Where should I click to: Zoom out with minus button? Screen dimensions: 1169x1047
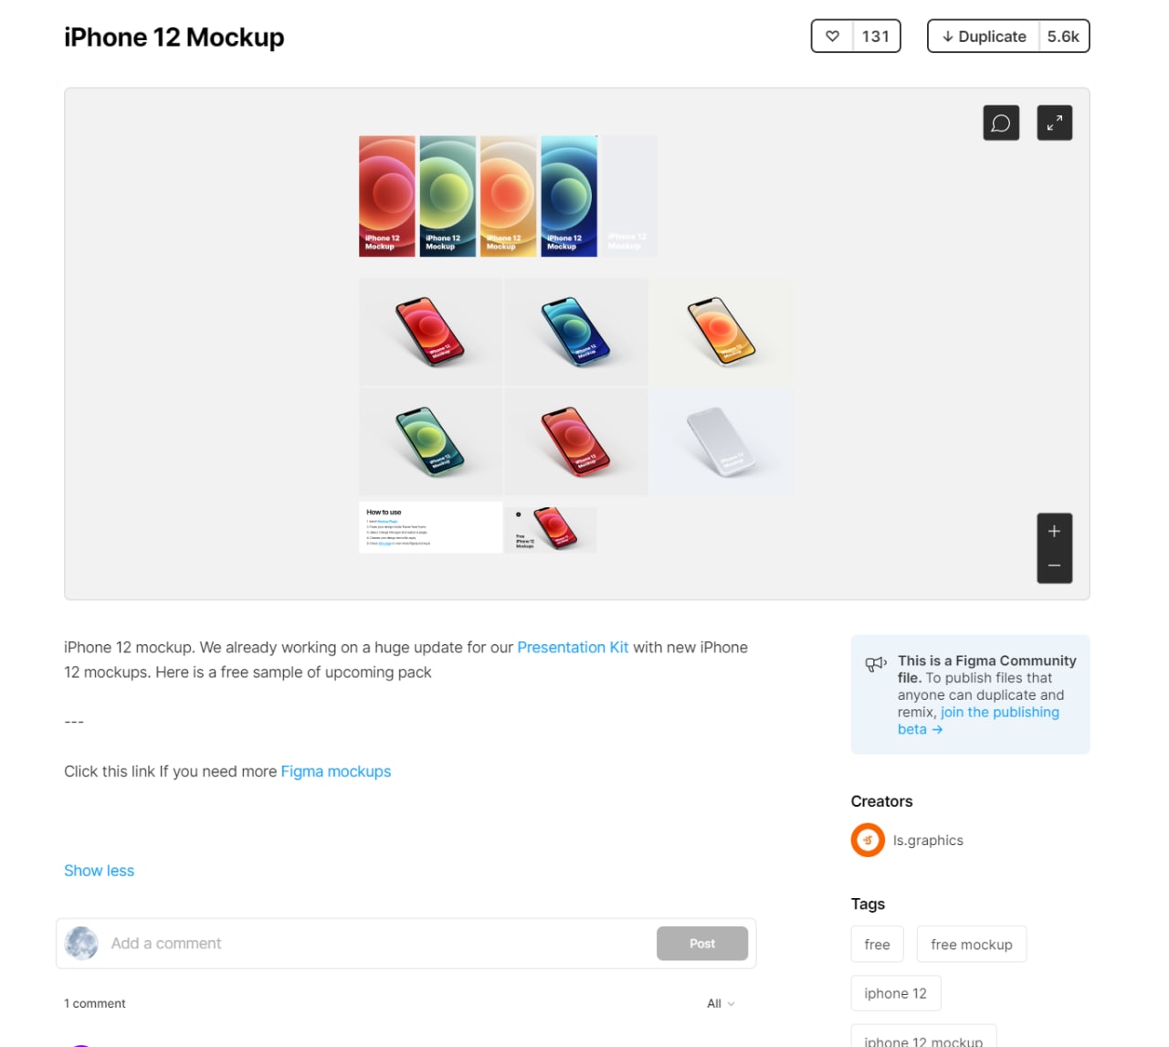(x=1055, y=566)
